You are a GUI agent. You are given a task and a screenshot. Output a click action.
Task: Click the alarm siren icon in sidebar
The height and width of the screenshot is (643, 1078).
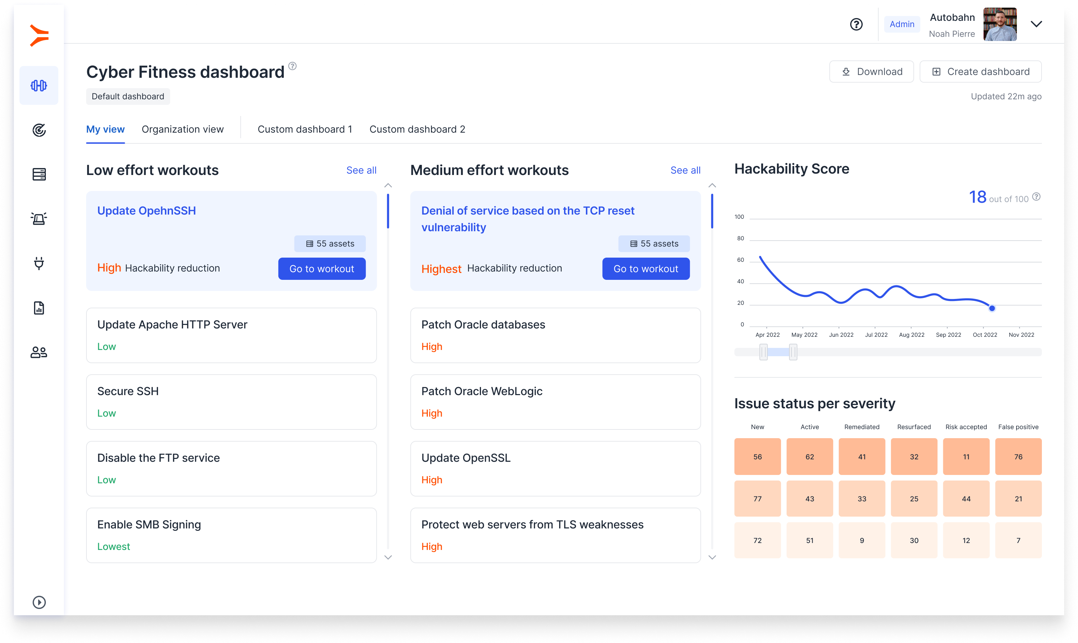(39, 219)
